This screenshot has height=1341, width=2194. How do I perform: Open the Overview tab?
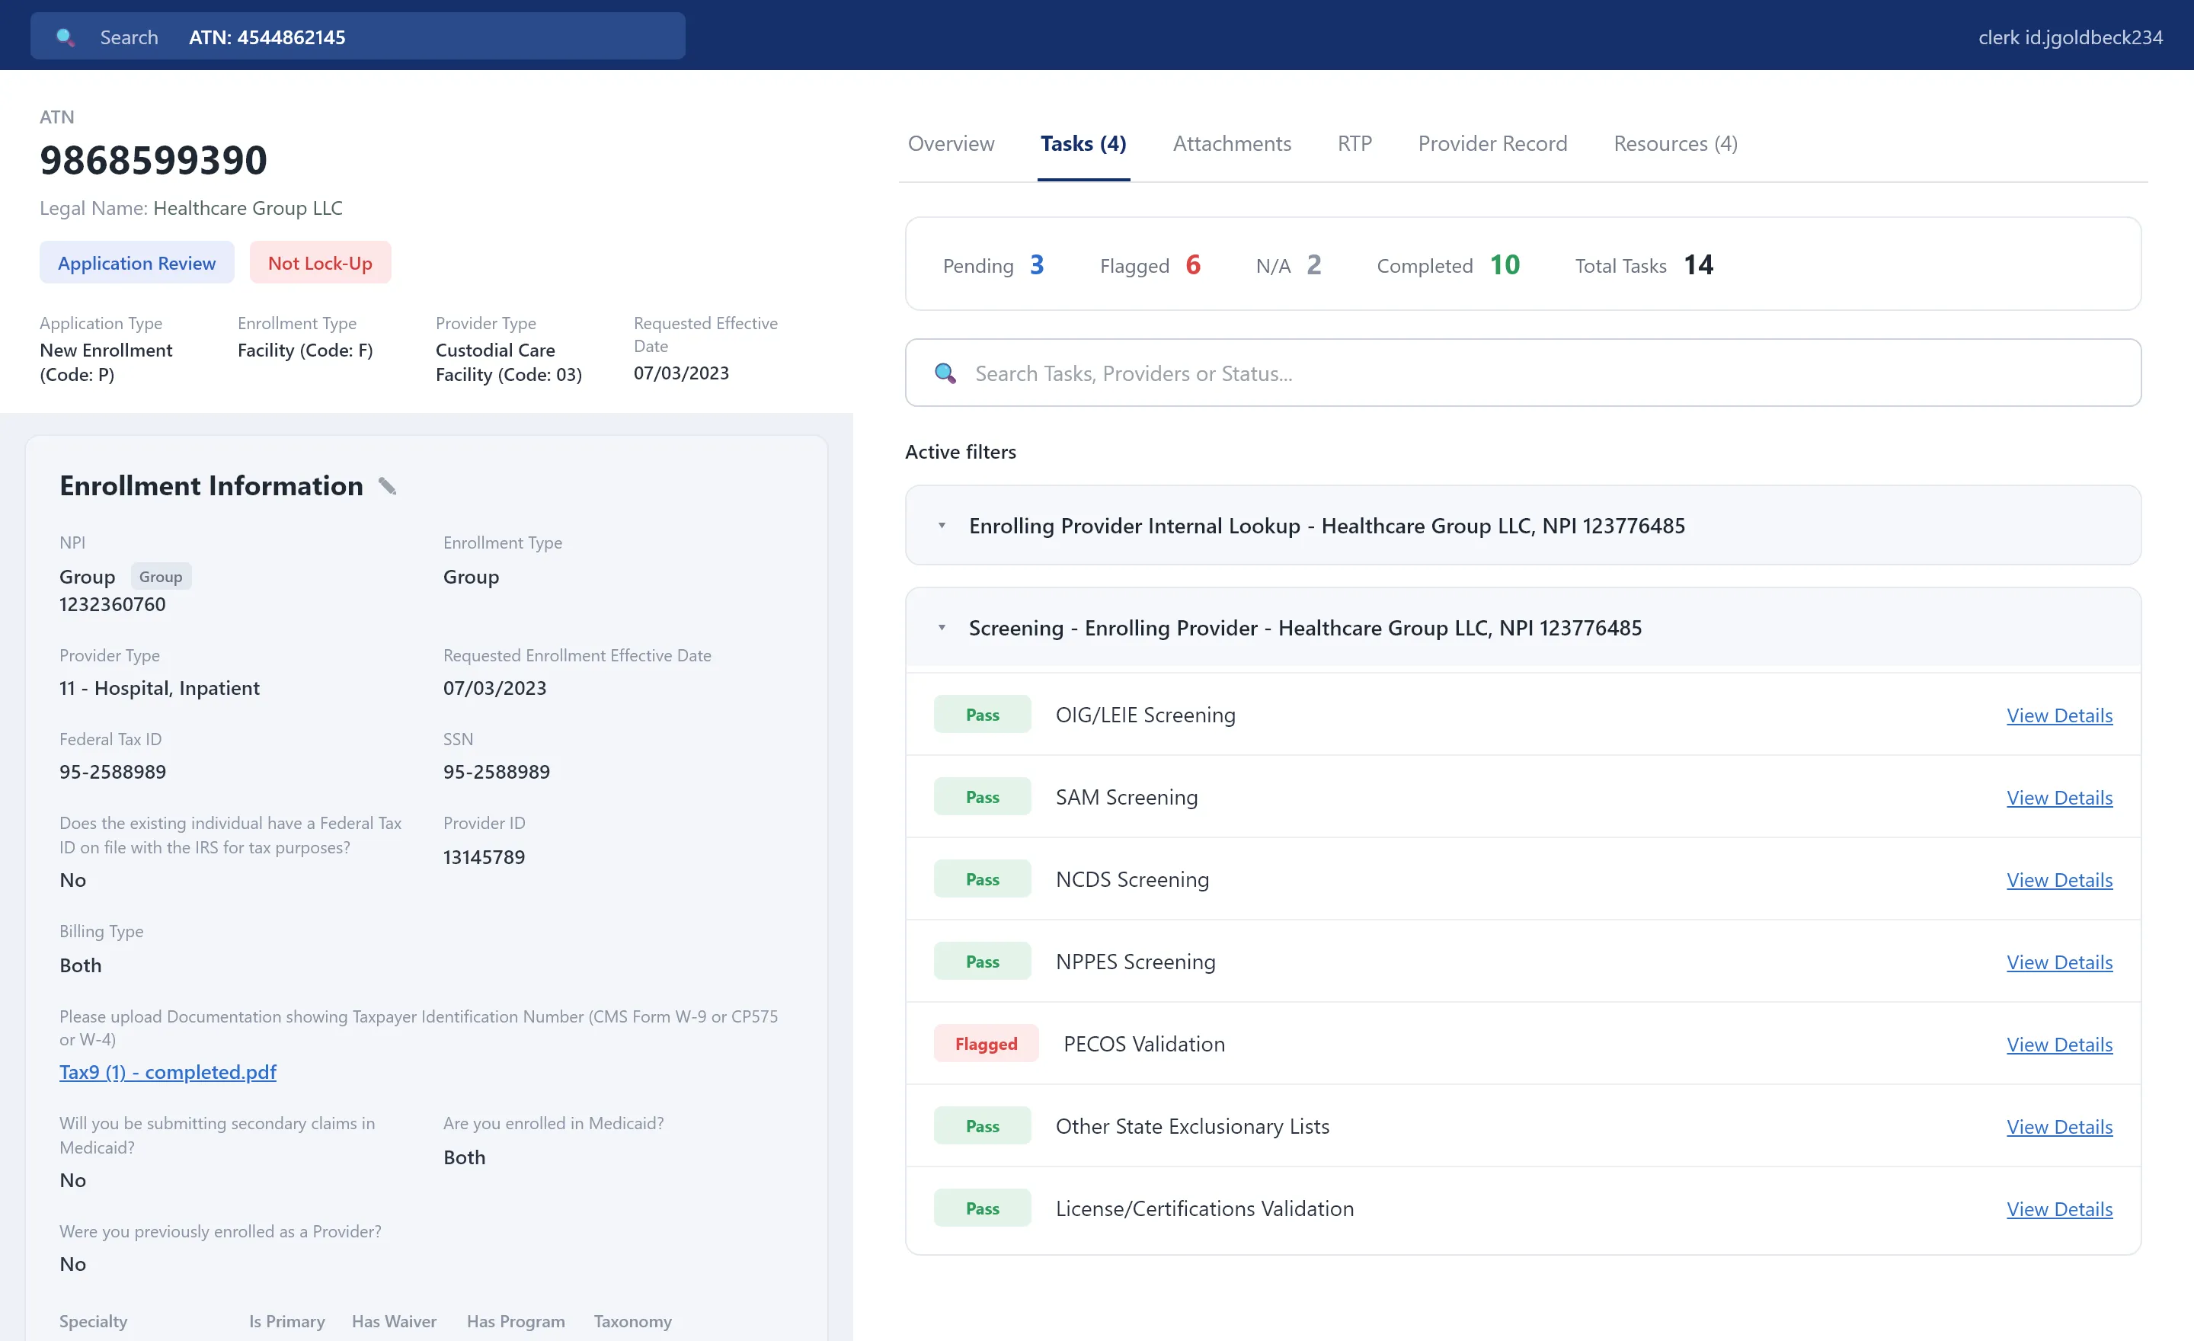[x=950, y=143]
